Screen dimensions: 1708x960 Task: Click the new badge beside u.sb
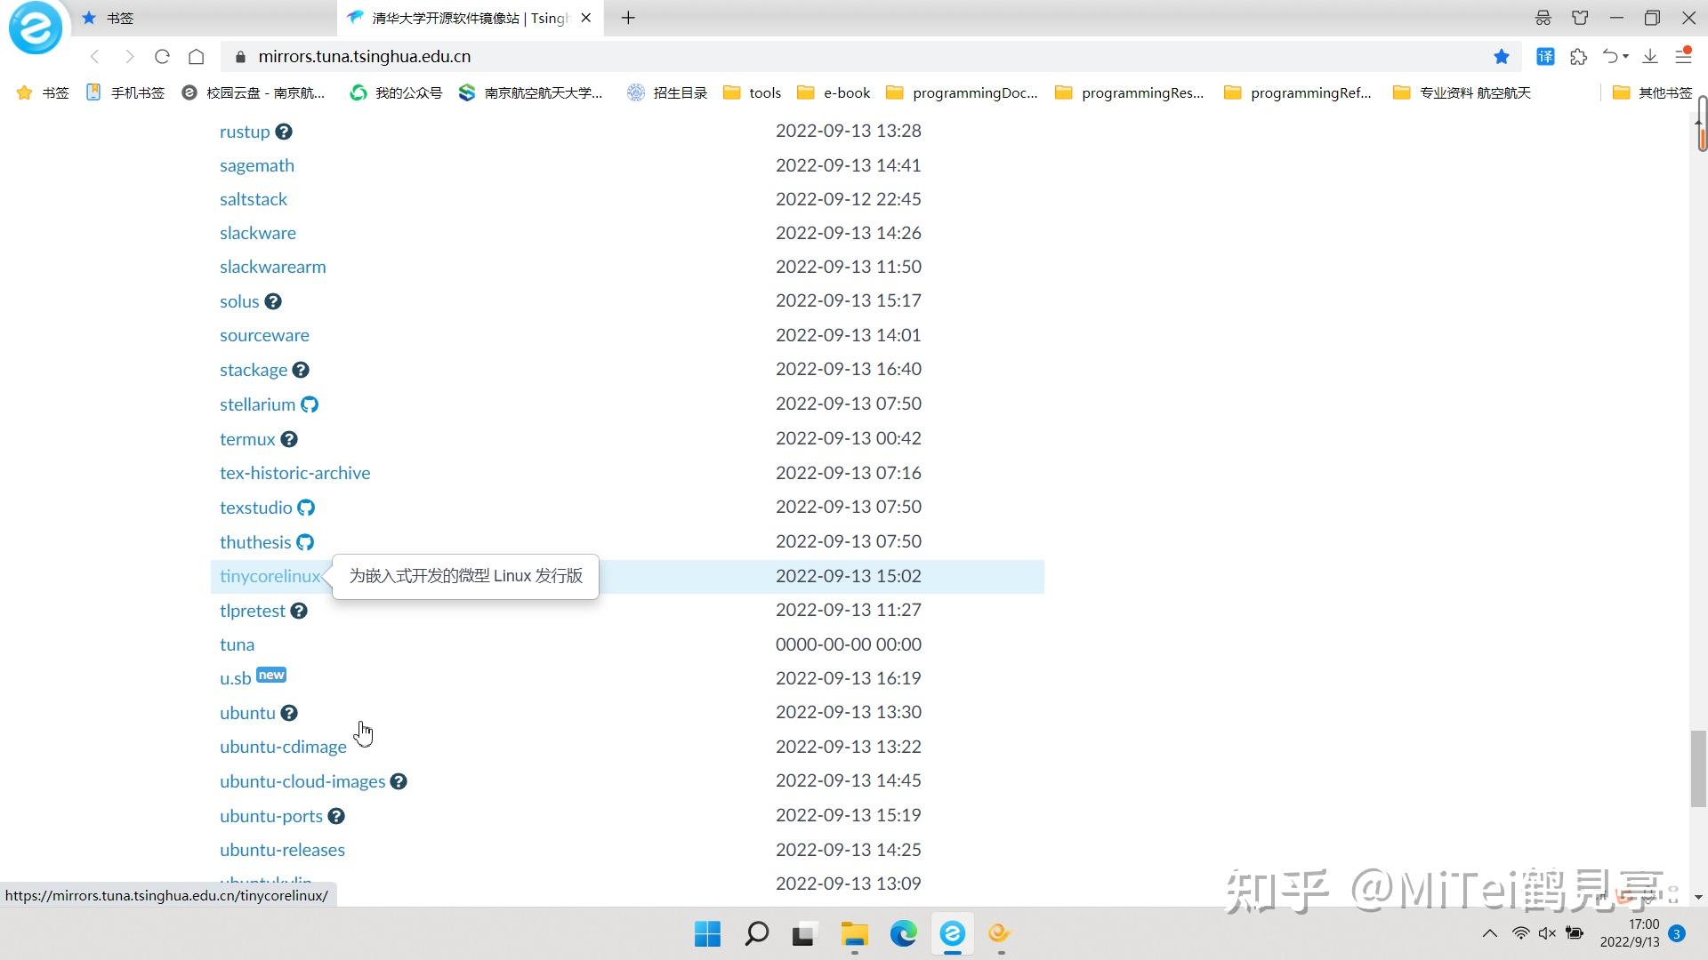coord(271,675)
